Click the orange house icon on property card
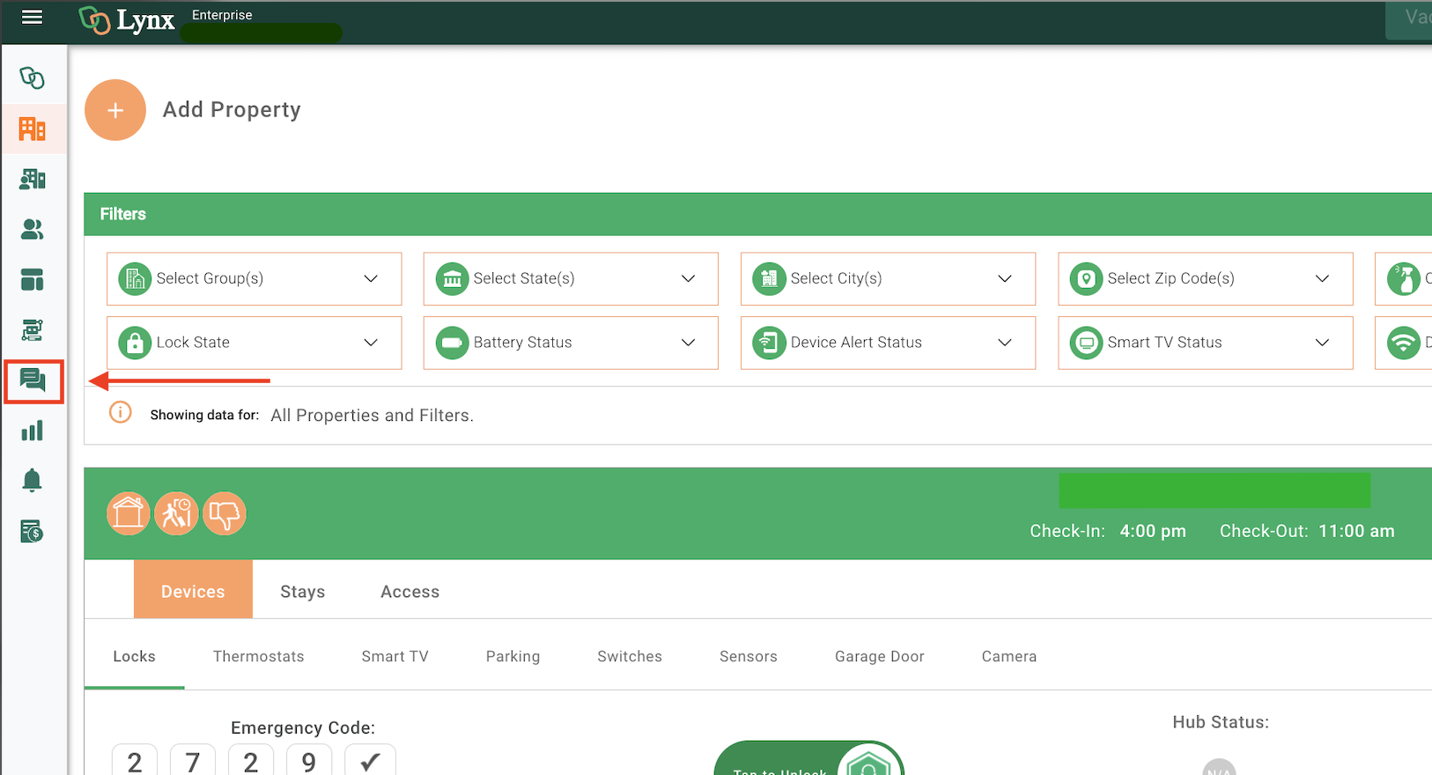1432x775 pixels. tap(129, 513)
